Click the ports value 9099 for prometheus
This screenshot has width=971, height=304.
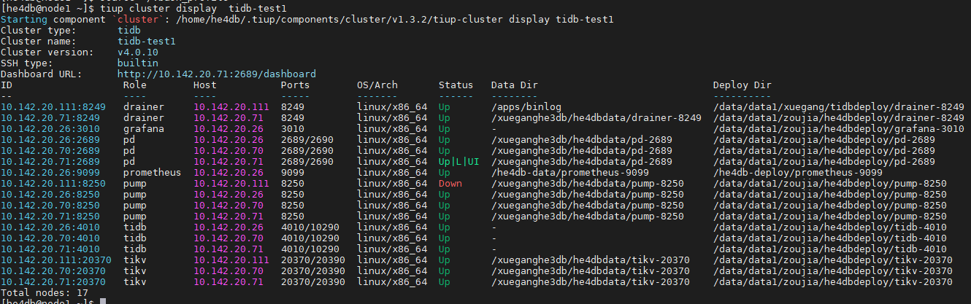coord(293,173)
